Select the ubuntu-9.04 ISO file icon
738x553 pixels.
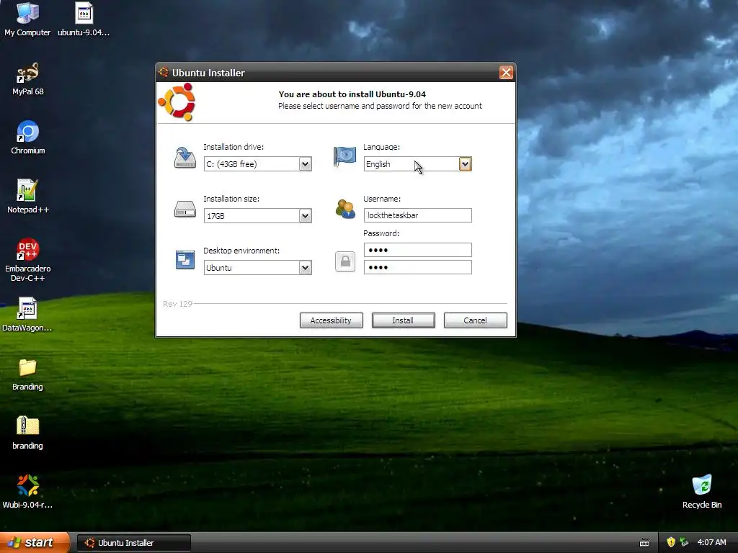tap(84, 13)
